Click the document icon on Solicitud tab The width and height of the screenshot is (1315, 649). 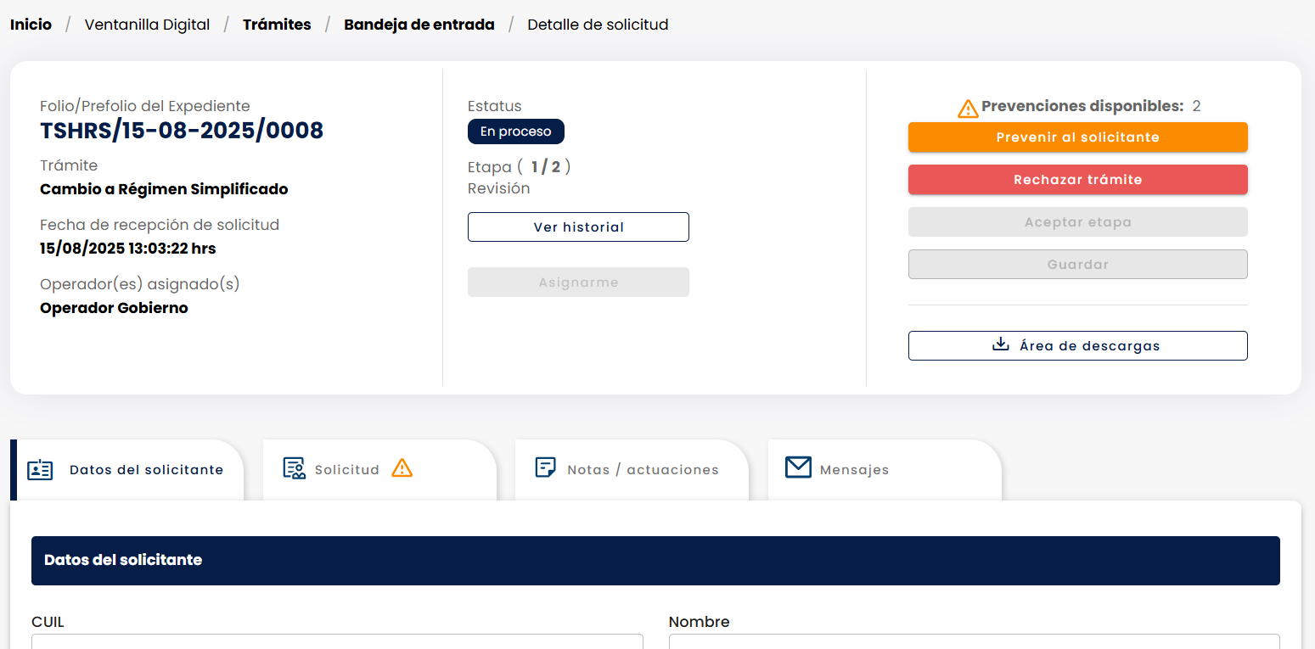(294, 468)
